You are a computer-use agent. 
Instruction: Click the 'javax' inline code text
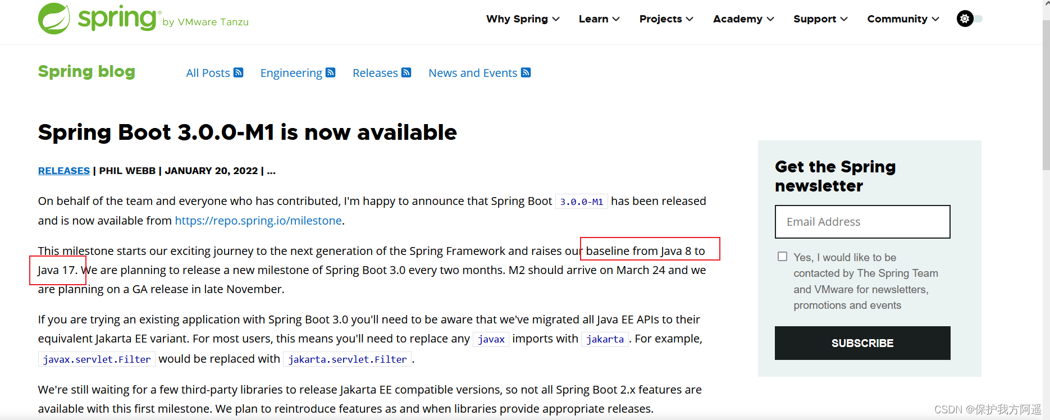(x=491, y=339)
